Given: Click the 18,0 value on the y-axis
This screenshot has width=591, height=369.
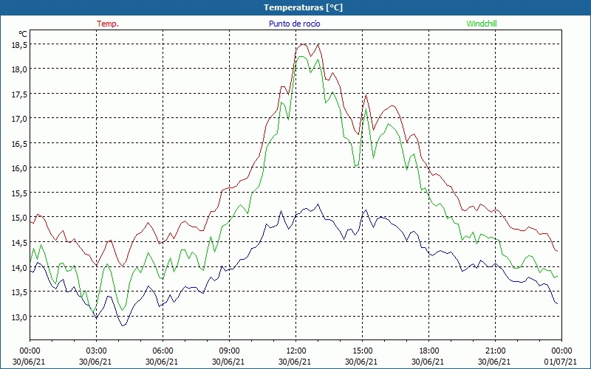Looking at the screenshot, I should (x=19, y=69).
